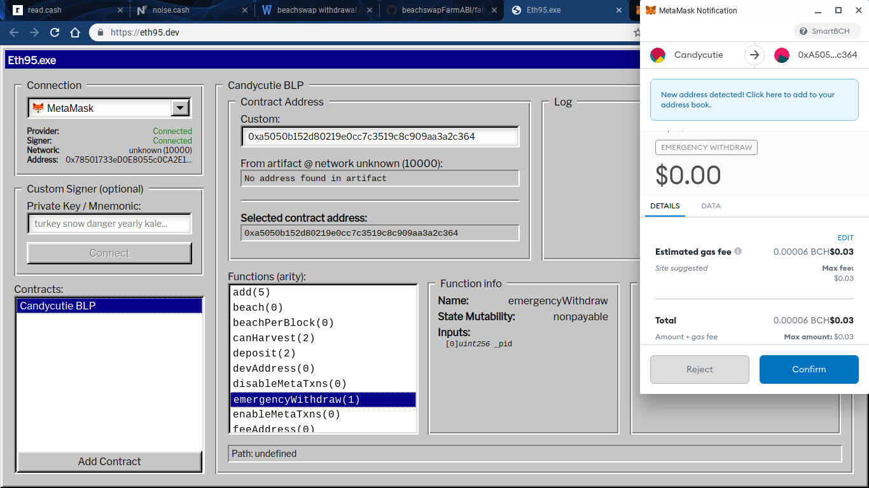Open the browser home page icon
Screen dimensions: 869x488
75,32
